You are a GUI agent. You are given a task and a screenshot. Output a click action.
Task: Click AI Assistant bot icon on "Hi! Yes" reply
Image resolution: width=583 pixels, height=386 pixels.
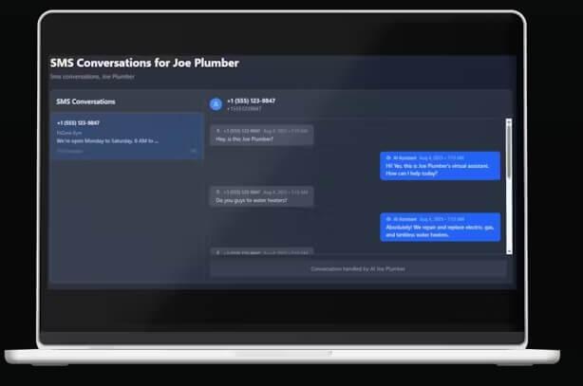click(388, 157)
